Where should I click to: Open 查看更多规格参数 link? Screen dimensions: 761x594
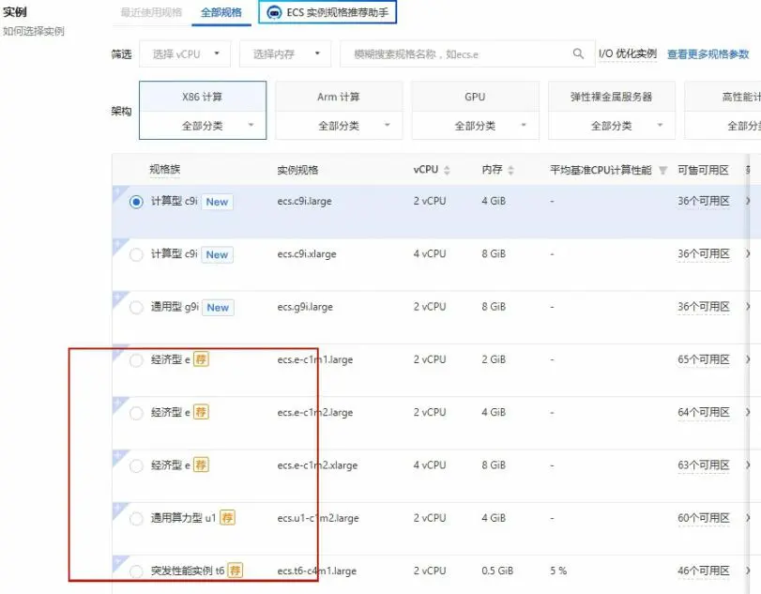[708, 53]
